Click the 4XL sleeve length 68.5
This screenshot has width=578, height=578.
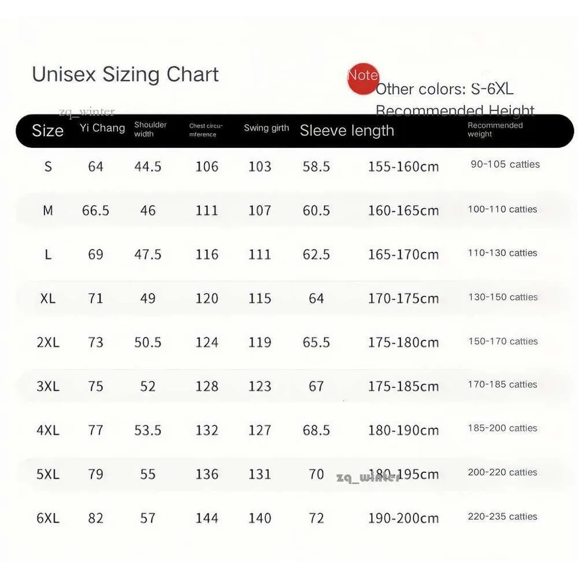pos(316,430)
